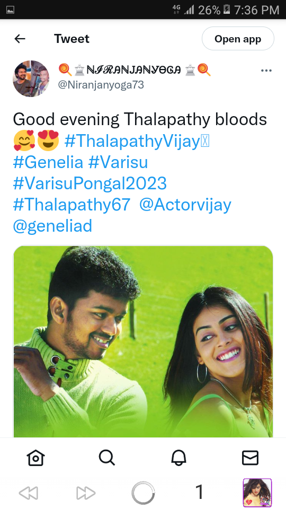Screen dimensions: 286x509
Task: Open the Messages envelope icon
Action: pyautogui.click(x=251, y=458)
